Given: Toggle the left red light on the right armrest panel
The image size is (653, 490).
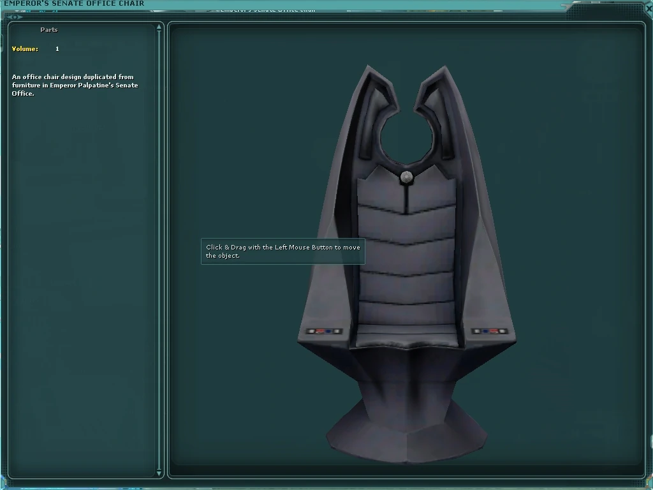Looking at the screenshot, I should [494, 330].
